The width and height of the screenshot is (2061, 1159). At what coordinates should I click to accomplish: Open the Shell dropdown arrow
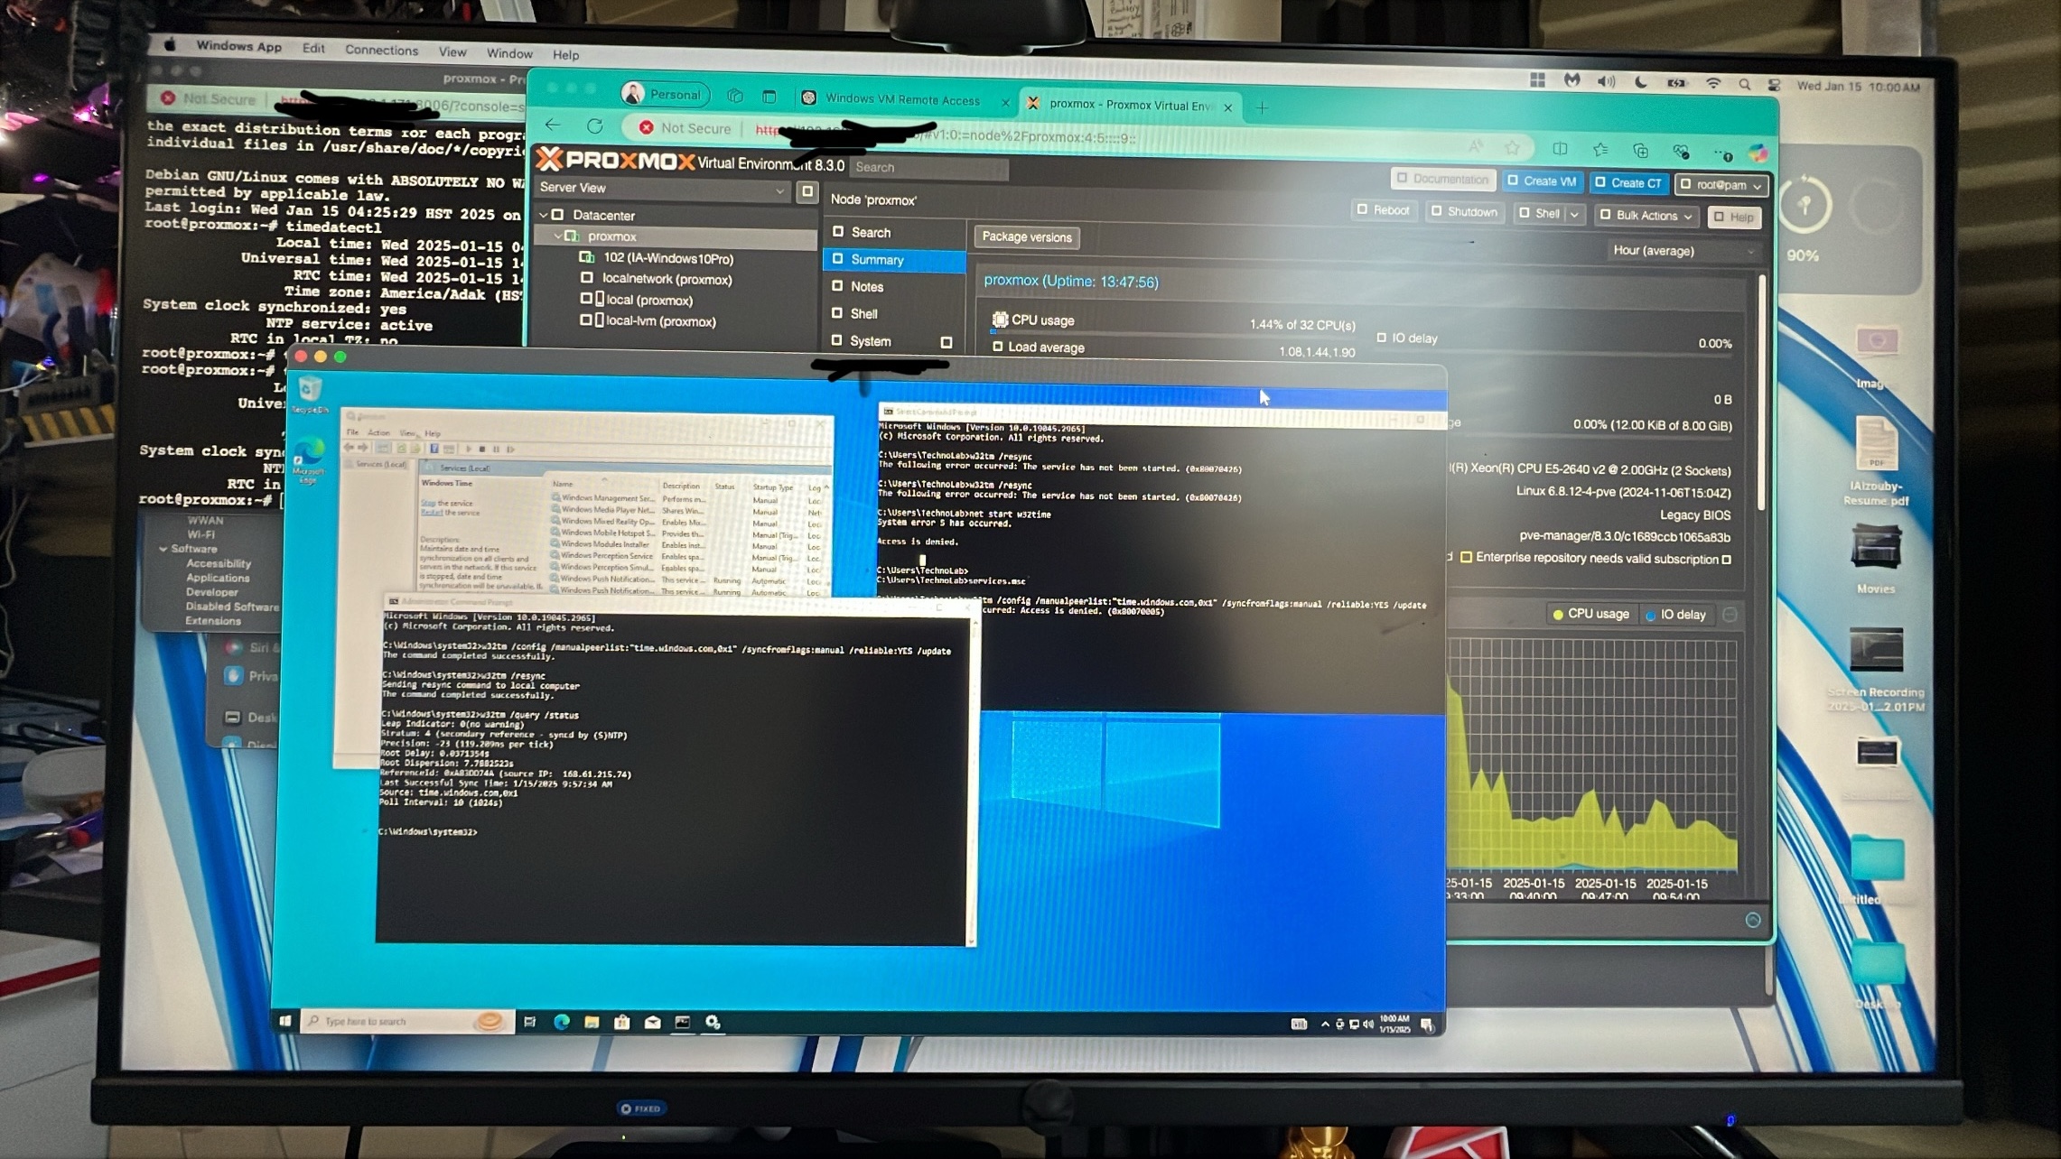click(x=1574, y=214)
